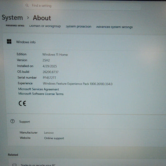Screen dimensions: 166x166
Task: Select the Windows 11 Home edition text
Action: pos(55,55)
